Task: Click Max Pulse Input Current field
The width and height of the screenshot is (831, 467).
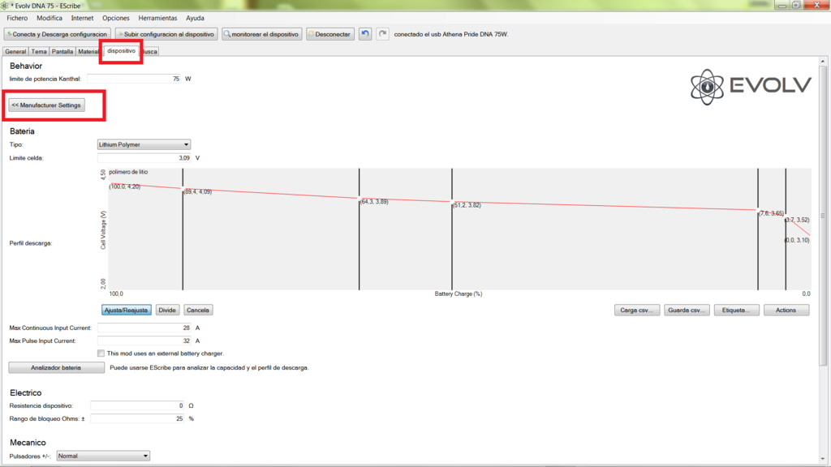Action: [144, 341]
